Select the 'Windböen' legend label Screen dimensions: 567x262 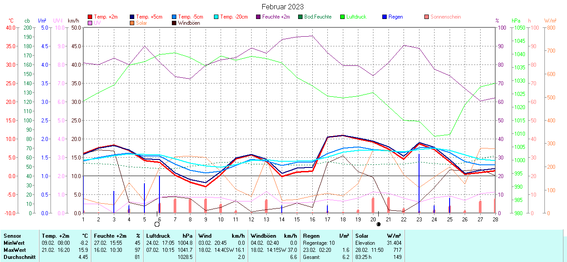click(x=189, y=23)
